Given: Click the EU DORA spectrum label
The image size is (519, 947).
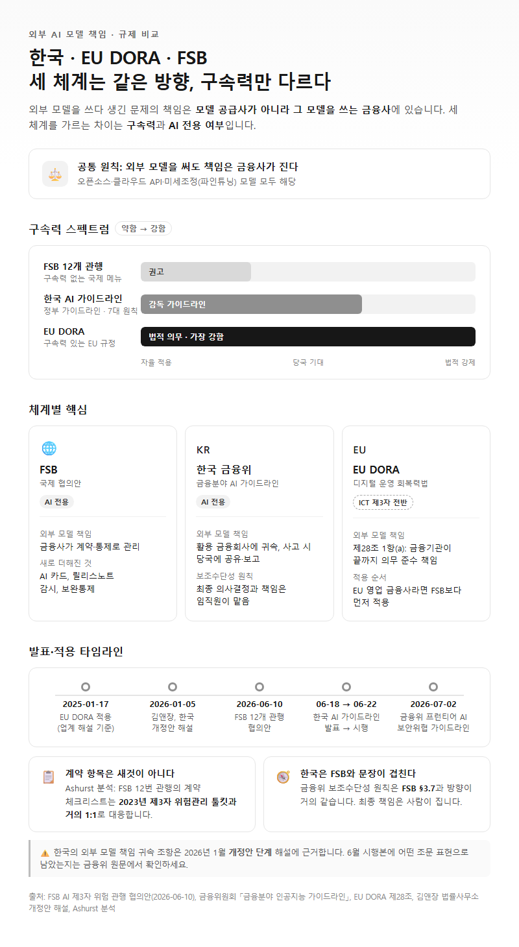Looking at the screenshot, I should pos(64,331).
